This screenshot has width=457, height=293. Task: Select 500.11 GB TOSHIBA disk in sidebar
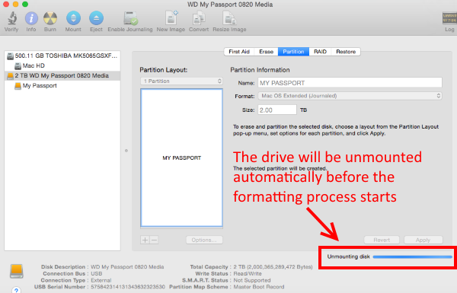coord(62,56)
